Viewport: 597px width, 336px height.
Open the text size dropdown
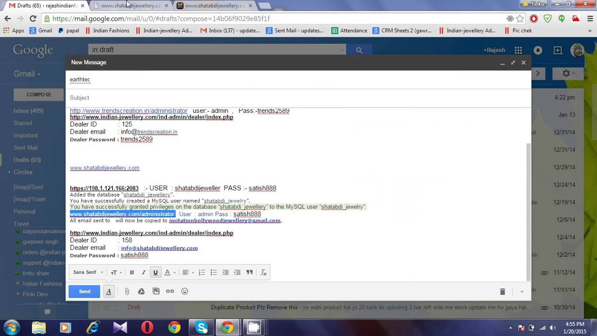coord(116,273)
